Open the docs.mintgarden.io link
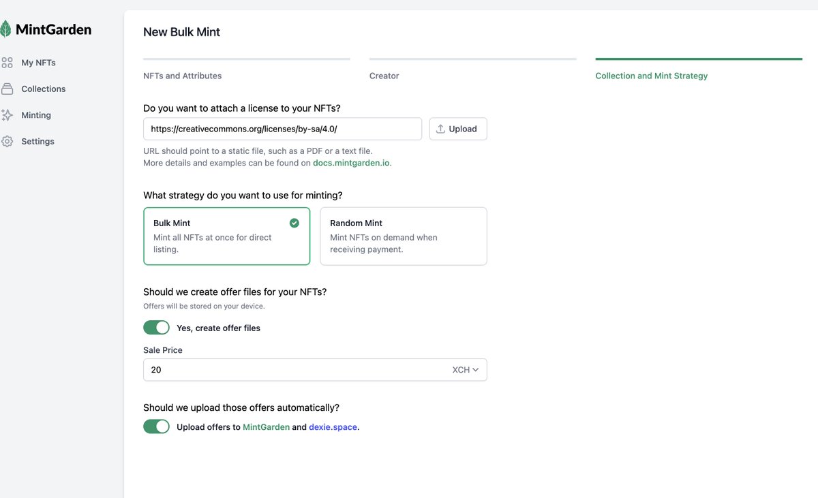The image size is (818, 498). coord(351,163)
